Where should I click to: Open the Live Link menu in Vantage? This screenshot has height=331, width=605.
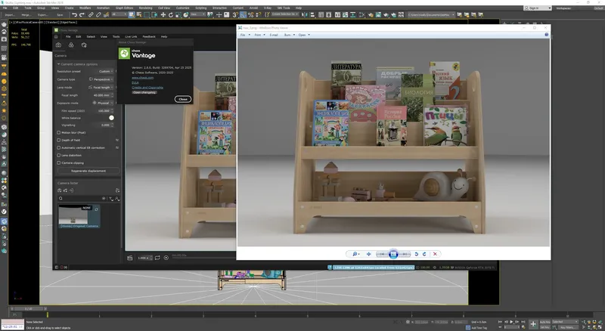(131, 36)
